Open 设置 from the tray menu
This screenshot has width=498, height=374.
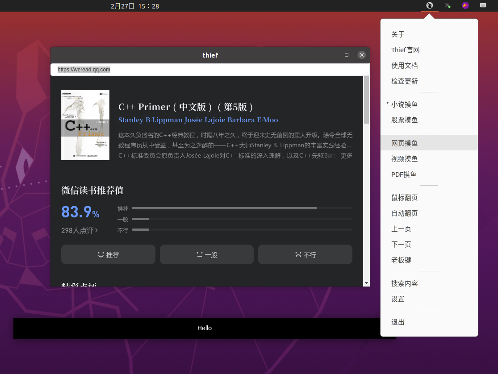398,299
